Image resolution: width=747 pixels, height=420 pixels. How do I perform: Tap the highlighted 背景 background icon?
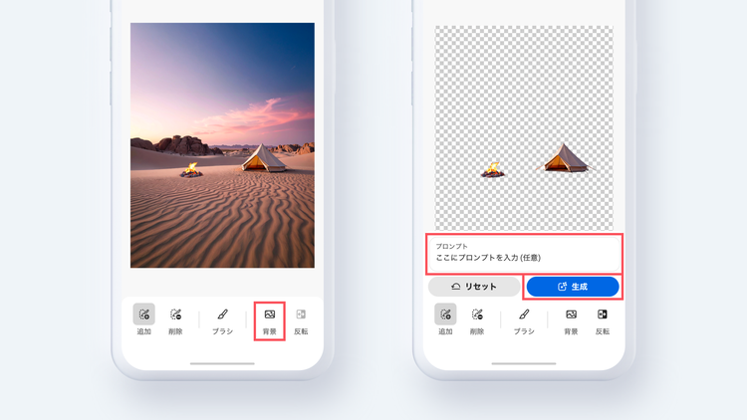point(270,320)
